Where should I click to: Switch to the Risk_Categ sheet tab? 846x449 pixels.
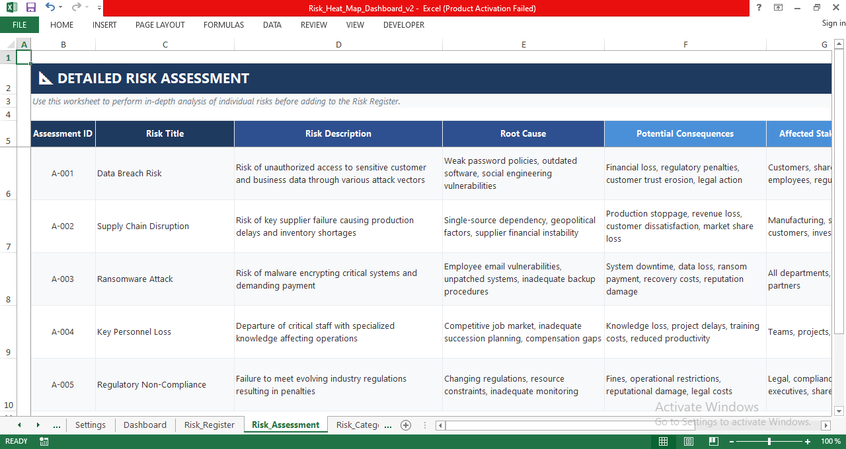358,425
